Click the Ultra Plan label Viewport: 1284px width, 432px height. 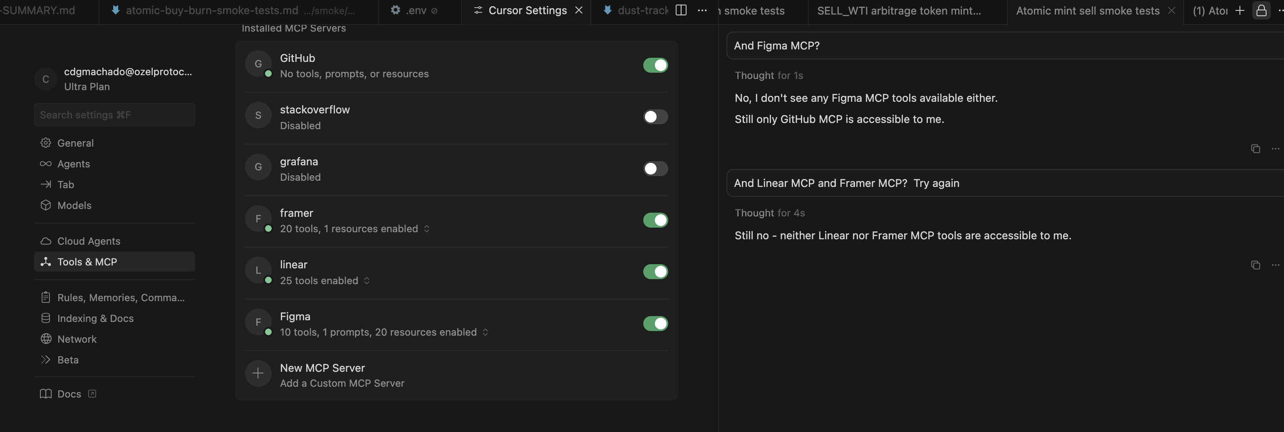tap(87, 86)
